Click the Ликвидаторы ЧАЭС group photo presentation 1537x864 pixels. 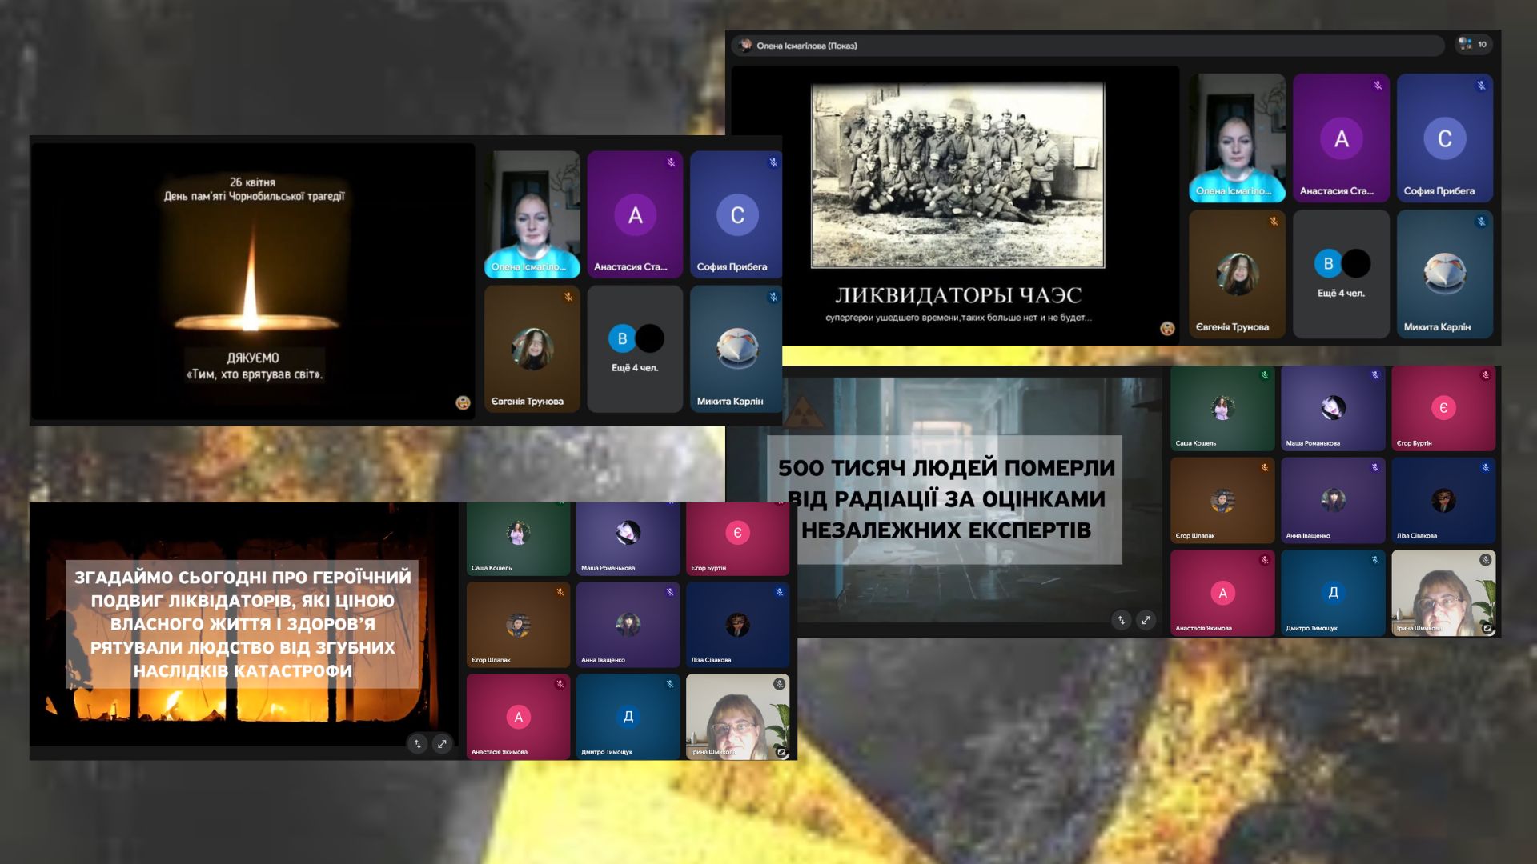coord(957,176)
